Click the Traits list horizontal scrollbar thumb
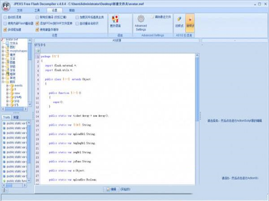The height and width of the screenshot is (201, 269). pyautogui.click(x=9, y=185)
